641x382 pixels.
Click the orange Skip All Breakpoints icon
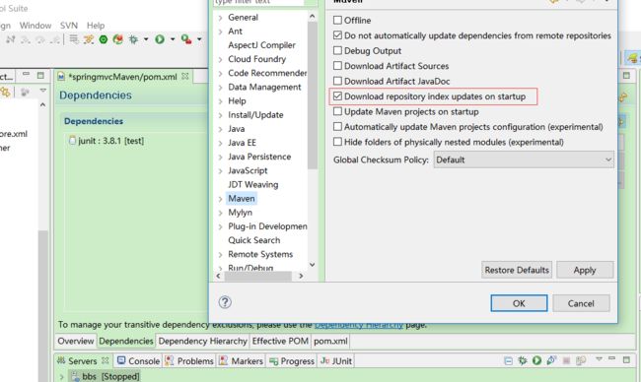point(89,39)
